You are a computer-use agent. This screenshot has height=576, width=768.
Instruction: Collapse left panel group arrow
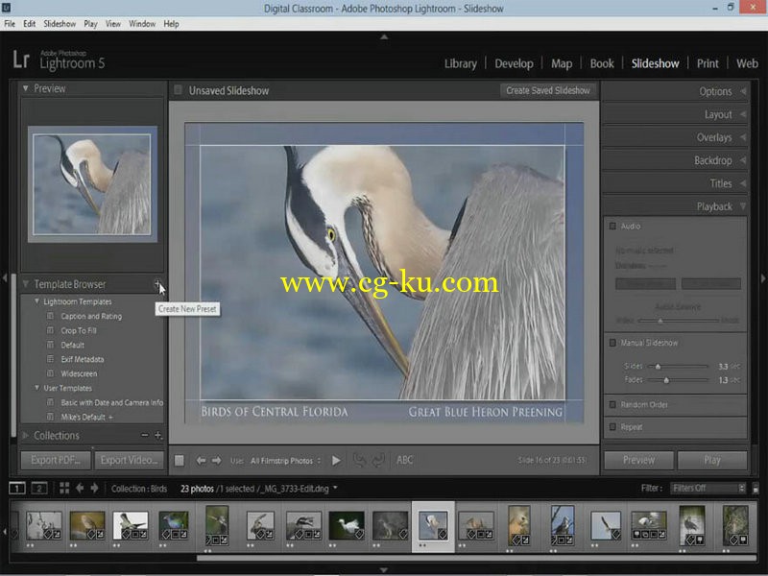(5, 278)
